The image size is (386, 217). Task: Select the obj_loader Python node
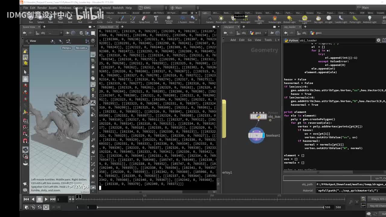point(258,116)
